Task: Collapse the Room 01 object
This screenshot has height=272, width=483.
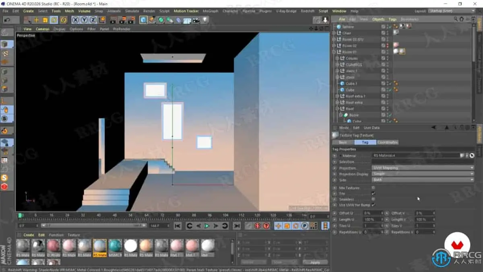Action: click(x=334, y=52)
